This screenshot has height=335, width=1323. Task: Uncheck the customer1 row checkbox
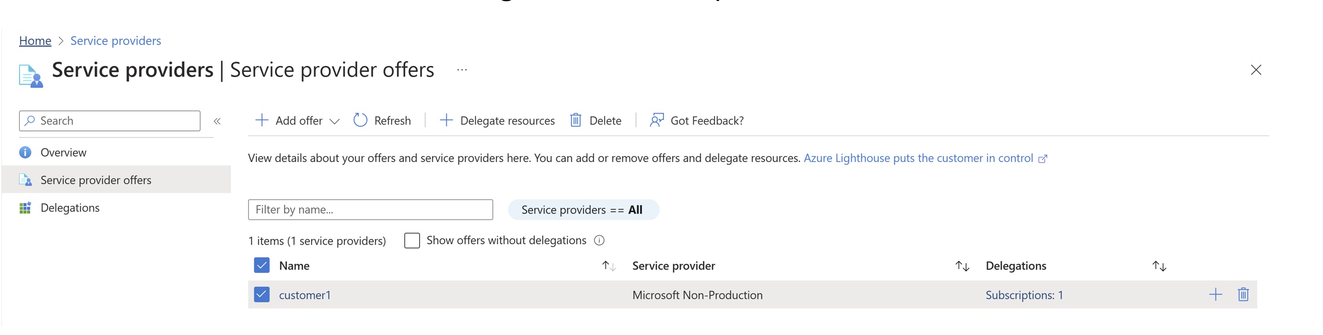coord(261,294)
